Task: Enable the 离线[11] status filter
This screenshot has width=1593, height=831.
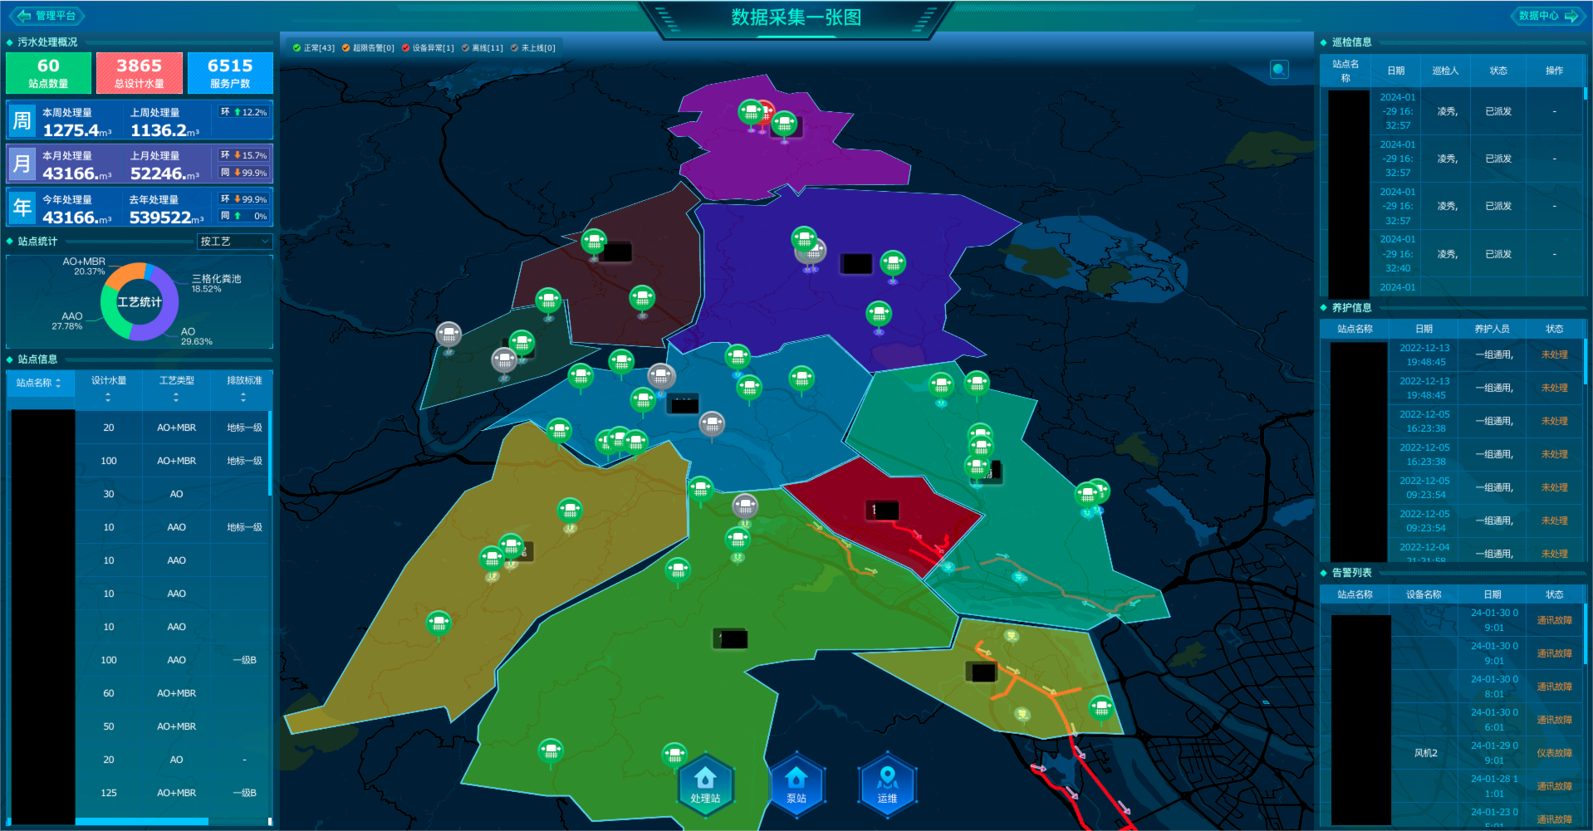Action: [483, 48]
